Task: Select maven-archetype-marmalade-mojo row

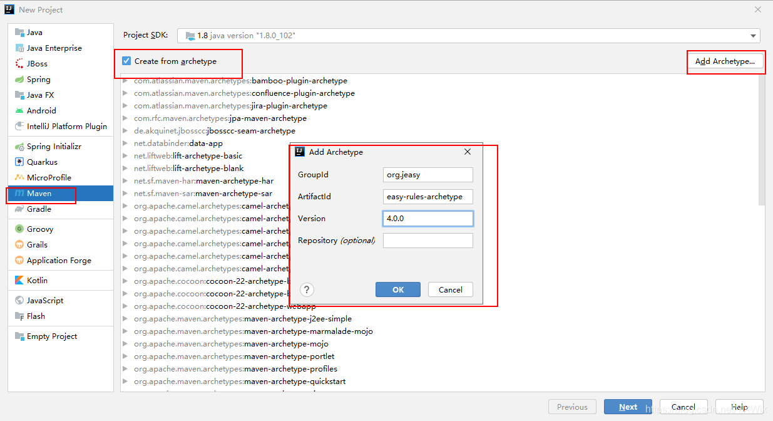Action: pos(253,331)
